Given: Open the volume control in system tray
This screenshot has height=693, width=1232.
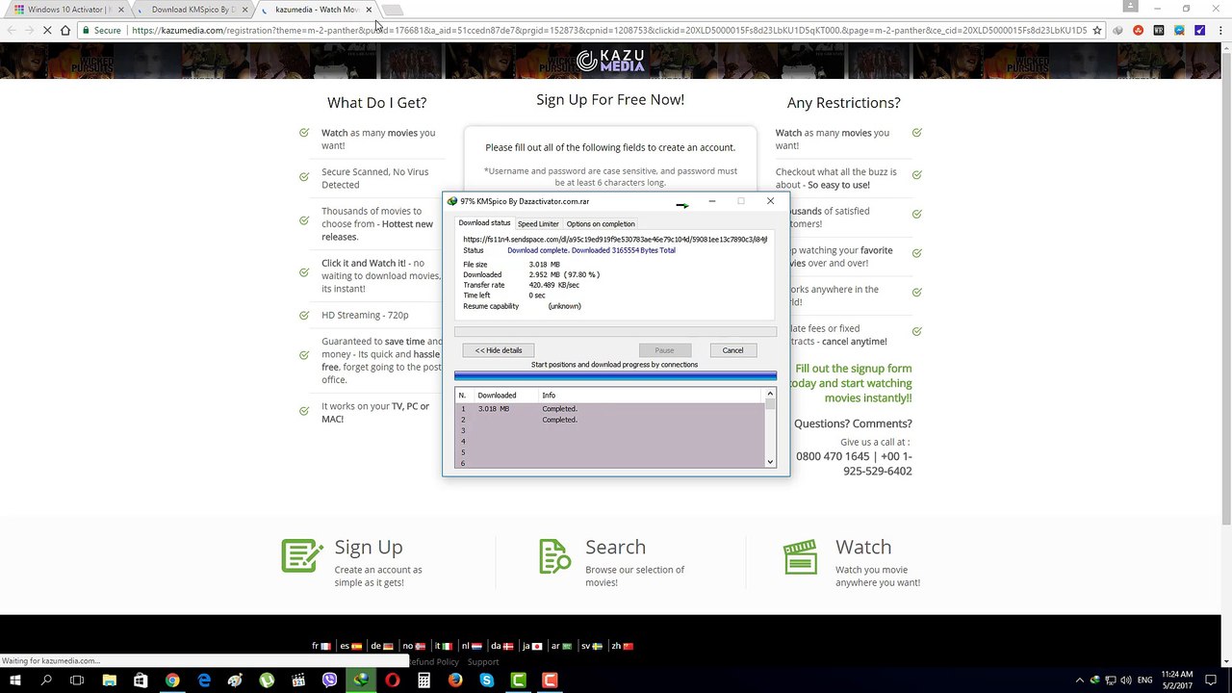Looking at the screenshot, I should pos(1126,680).
